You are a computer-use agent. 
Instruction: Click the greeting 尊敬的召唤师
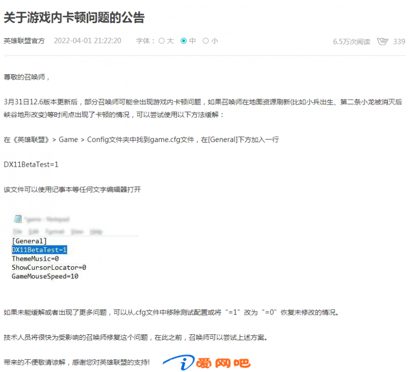26,77
